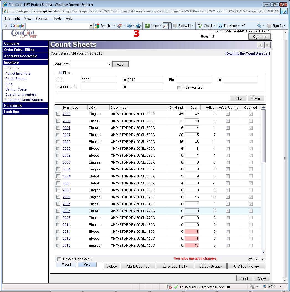Open the Translate toolbar button
The height and width of the screenshot is (292, 290).
228,26
